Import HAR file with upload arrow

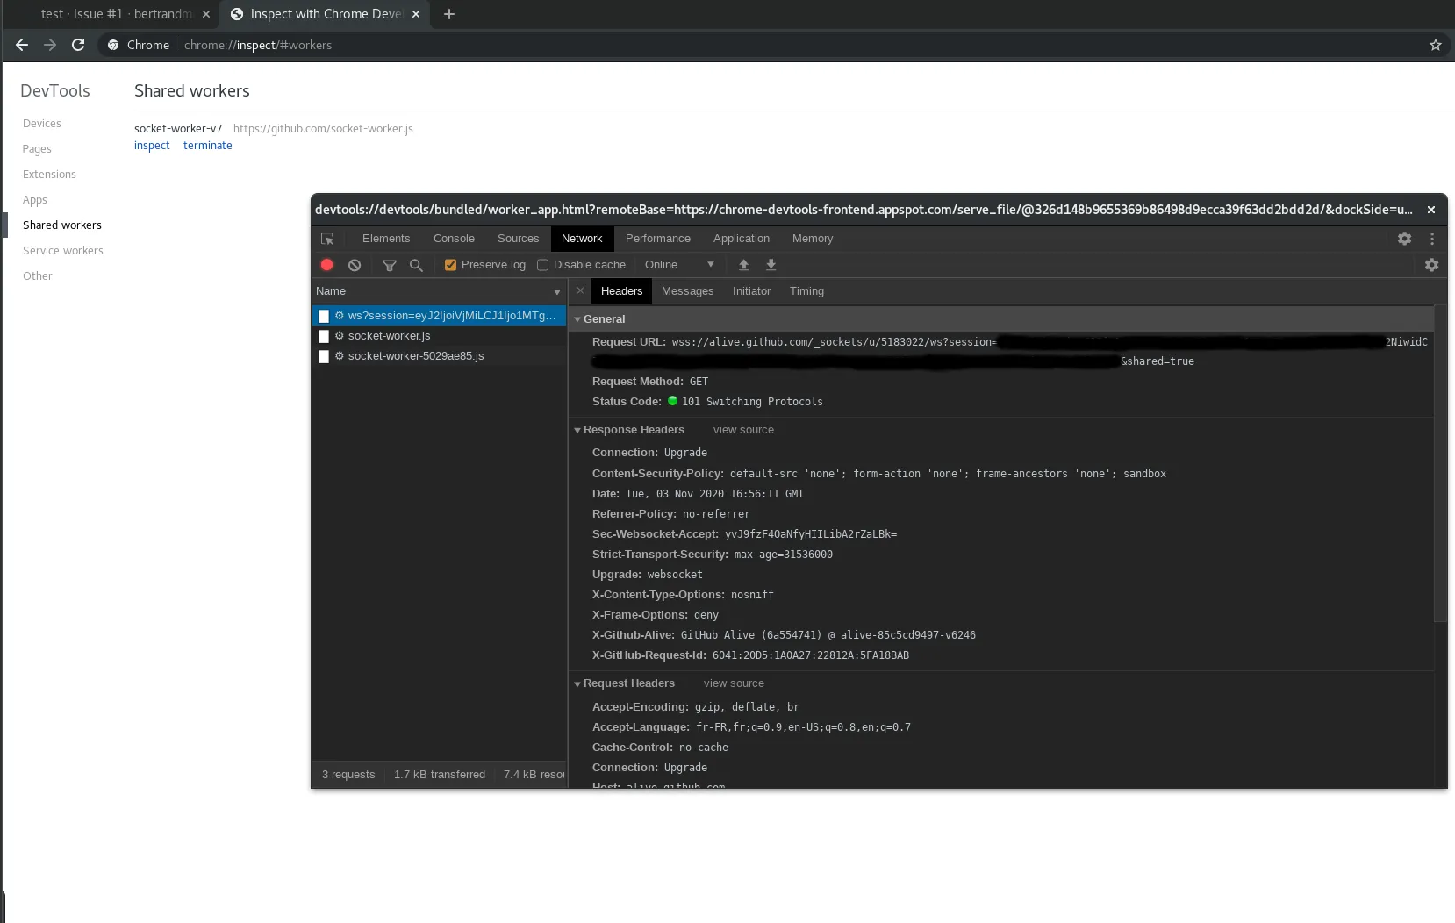click(x=744, y=265)
